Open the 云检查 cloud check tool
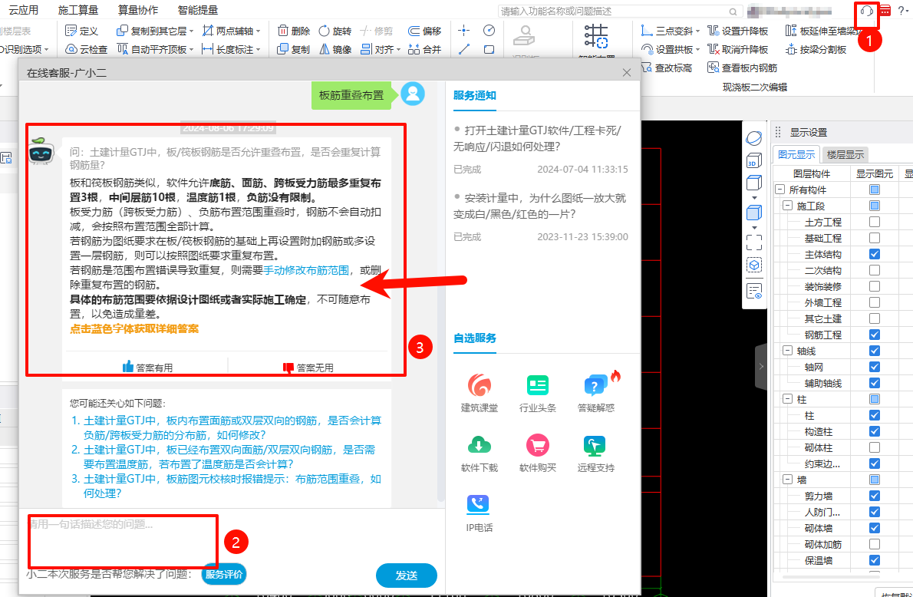 [86, 50]
